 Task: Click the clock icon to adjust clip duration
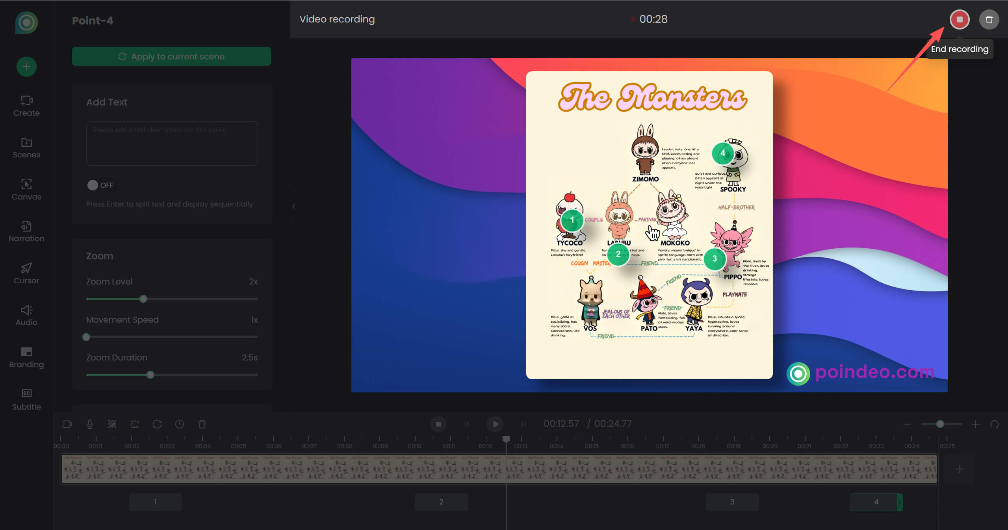(180, 424)
